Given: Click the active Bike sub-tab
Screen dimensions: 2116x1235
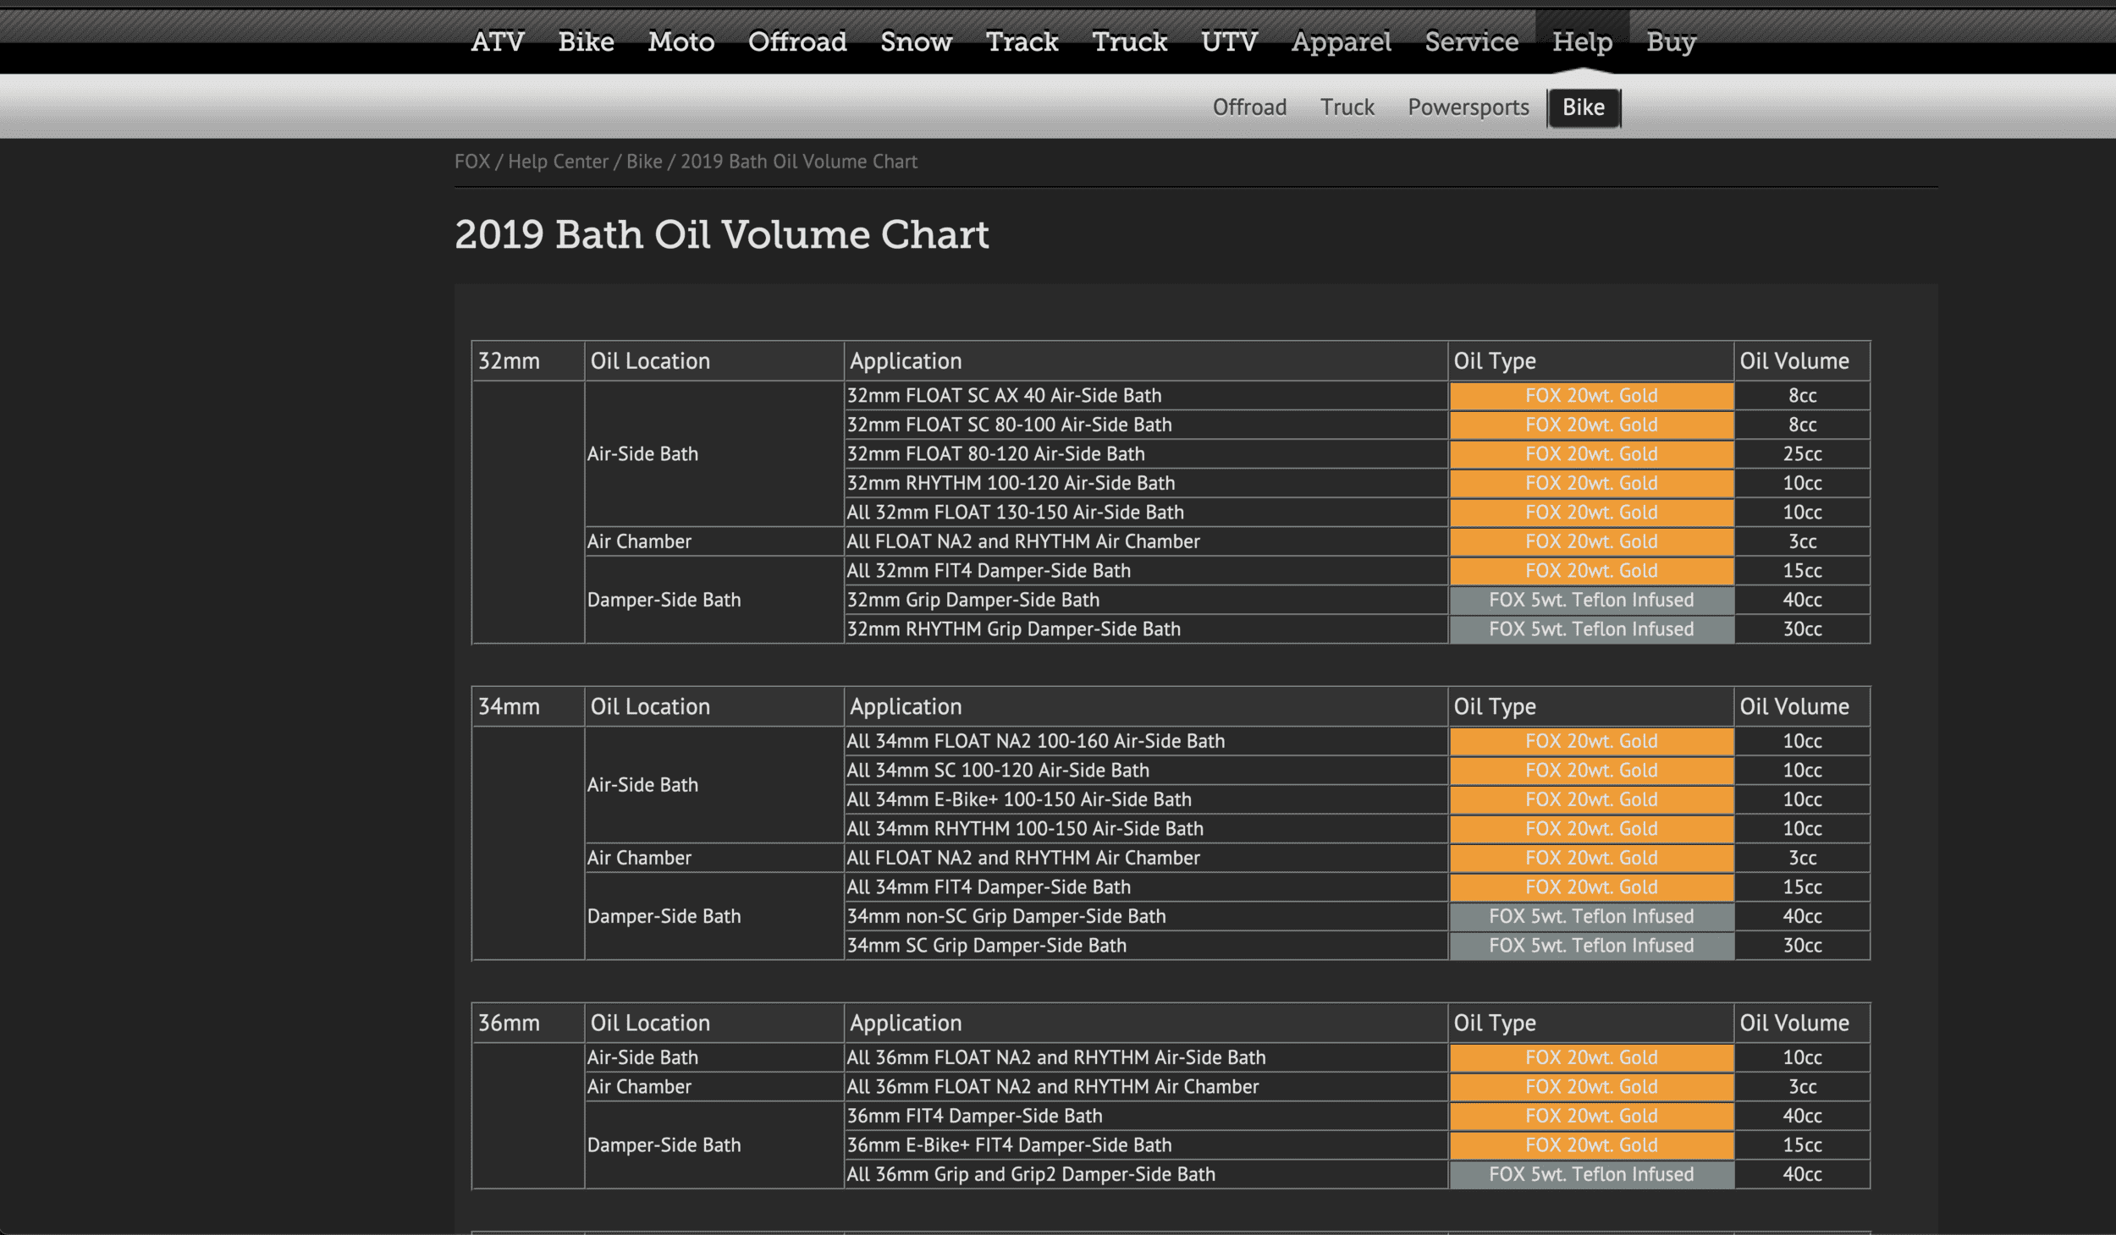Looking at the screenshot, I should 1583,107.
